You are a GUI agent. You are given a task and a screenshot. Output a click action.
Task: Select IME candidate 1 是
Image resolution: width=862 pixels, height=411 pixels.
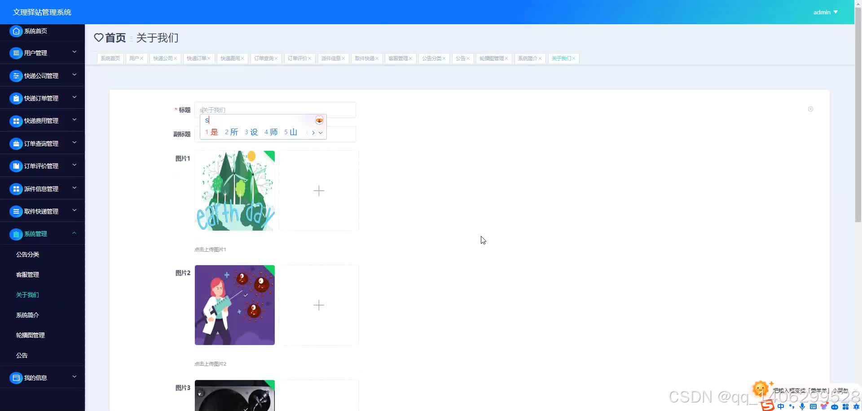point(211,132)
